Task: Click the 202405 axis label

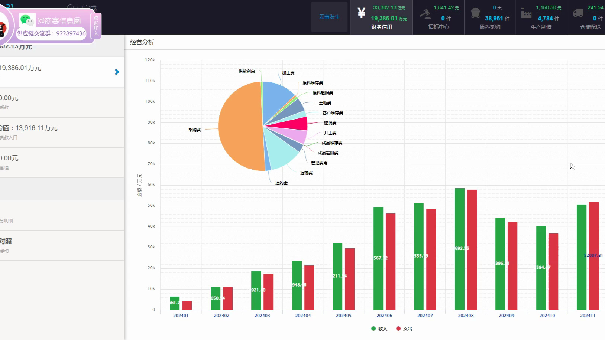Action: 343,316
